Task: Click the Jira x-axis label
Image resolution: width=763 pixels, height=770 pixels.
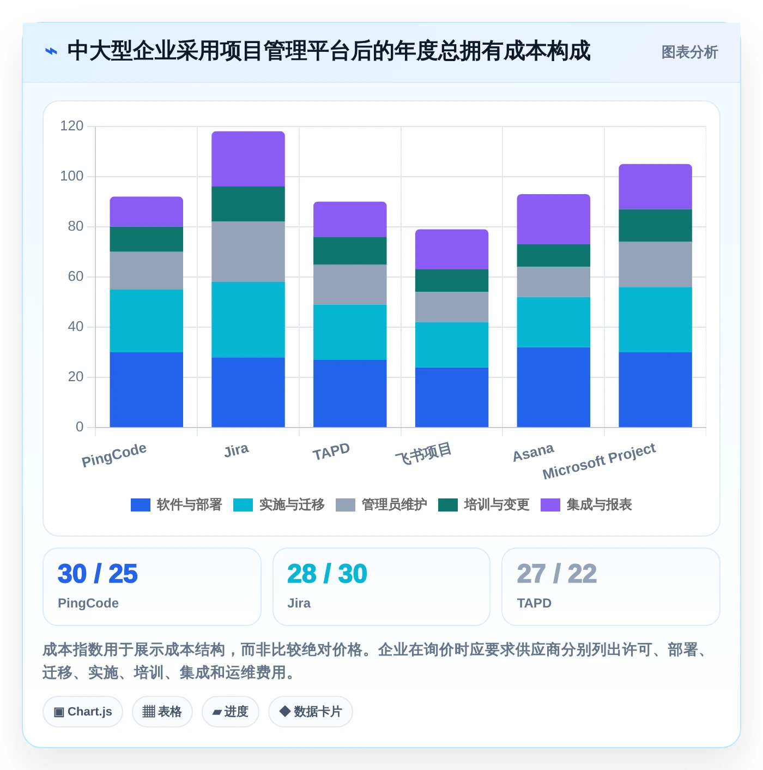Action: click(x=237, y=450)
